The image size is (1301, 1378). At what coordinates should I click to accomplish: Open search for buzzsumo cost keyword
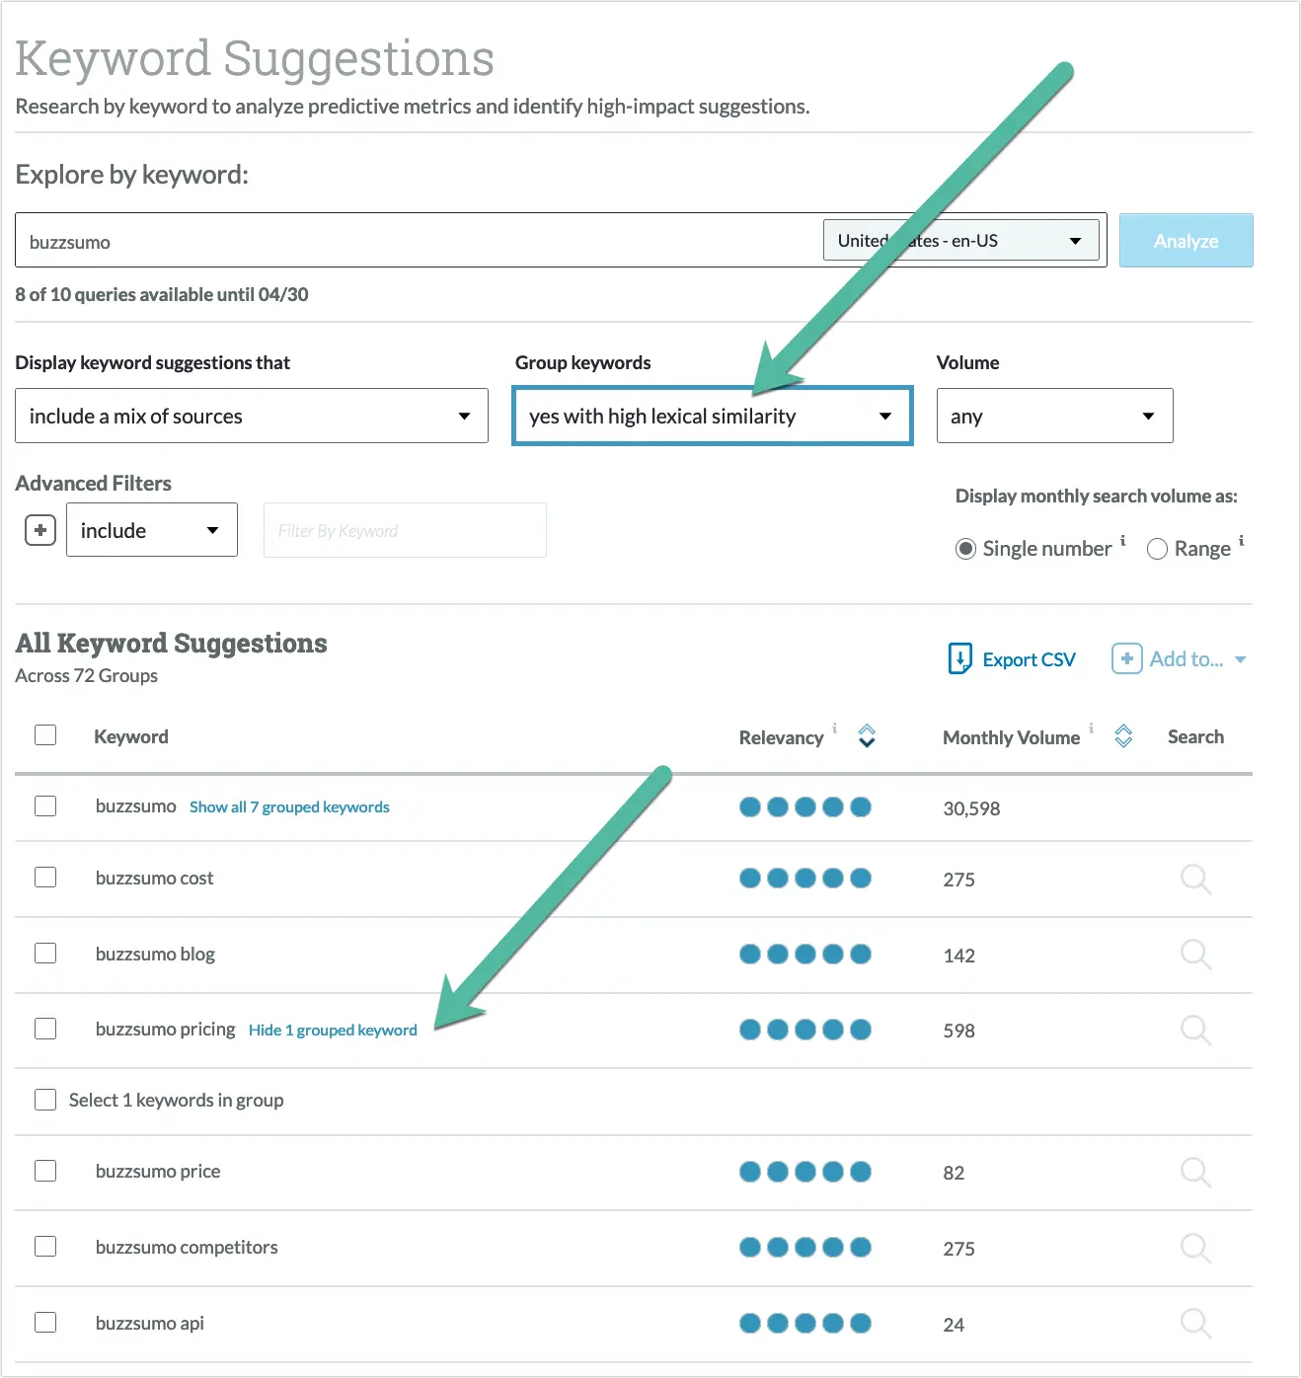pyautogui.click(x=1195, y=880)
